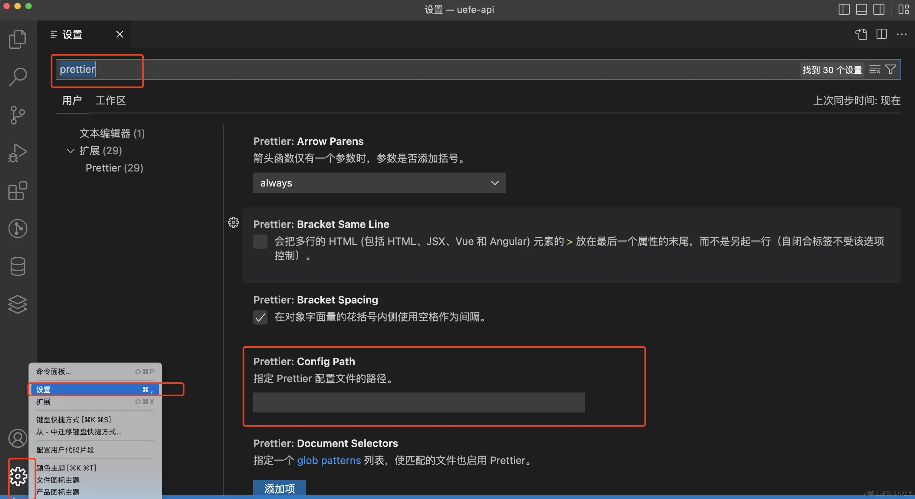This screenshot has height=499, width=915.
Task: Enable Bracket Same Line checkbox
Action: [260, 242]
